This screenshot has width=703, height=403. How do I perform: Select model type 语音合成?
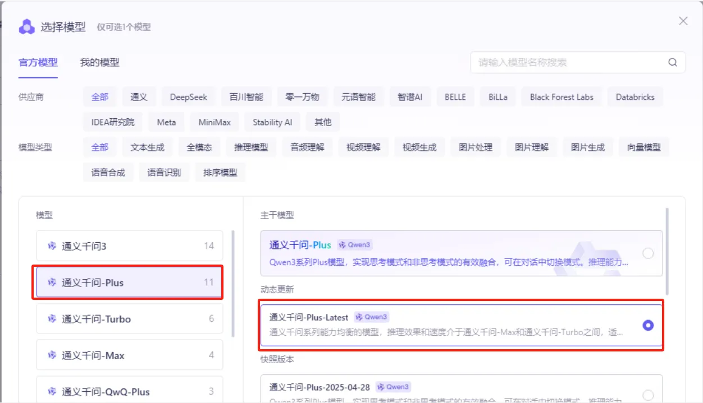tap(108, 173)
